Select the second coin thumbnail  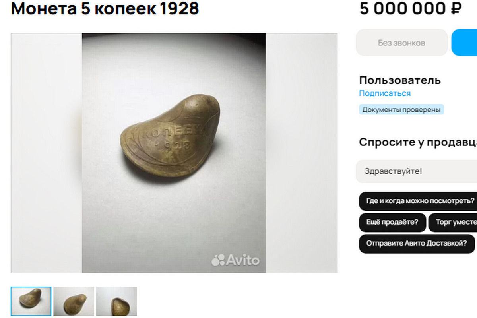(74, 302)
